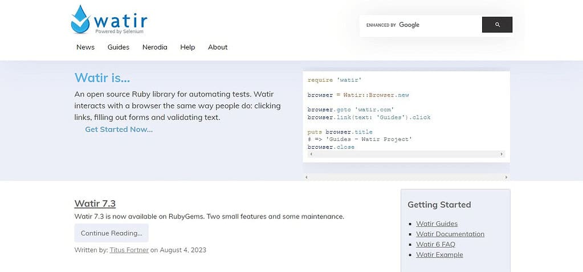The height and width of the screenshot is (272, 583).
Task: Click the code block's right scroll arrow
Action: coord(501,154)
